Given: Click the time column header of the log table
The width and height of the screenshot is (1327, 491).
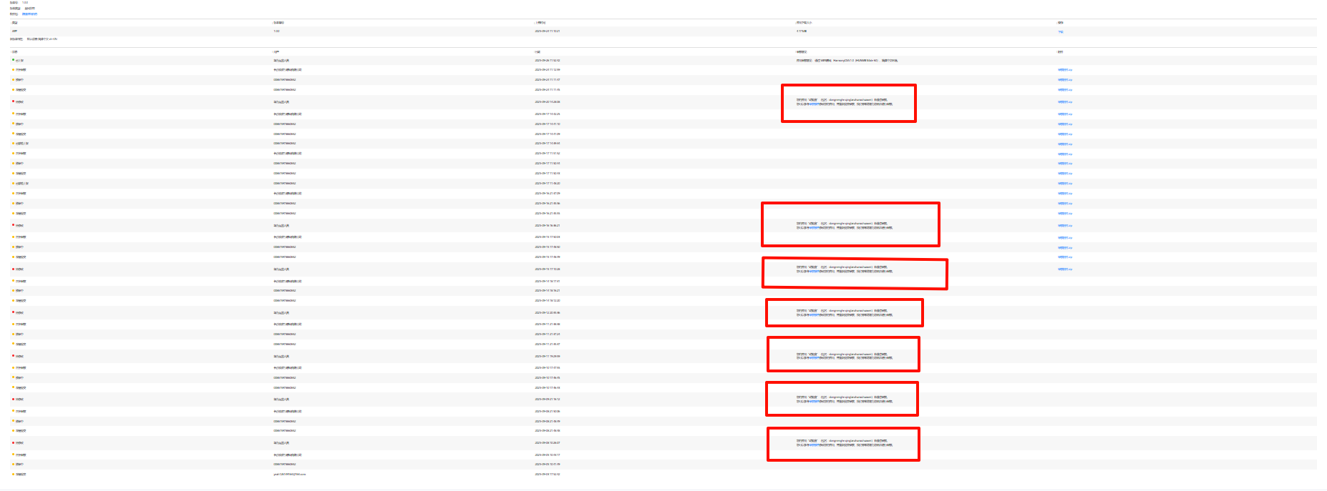Looking at the screenshot, I should [538, 52].
